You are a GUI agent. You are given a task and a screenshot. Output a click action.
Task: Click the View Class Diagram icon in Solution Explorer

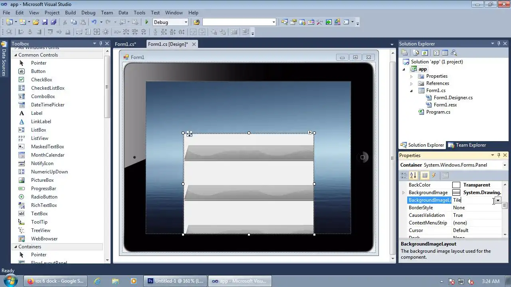(x=454, y=53)
